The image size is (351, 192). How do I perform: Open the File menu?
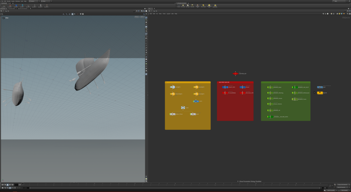(2, 1)
